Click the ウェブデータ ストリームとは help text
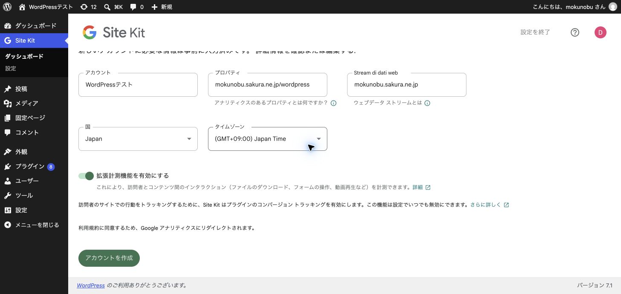 (388, 103)
